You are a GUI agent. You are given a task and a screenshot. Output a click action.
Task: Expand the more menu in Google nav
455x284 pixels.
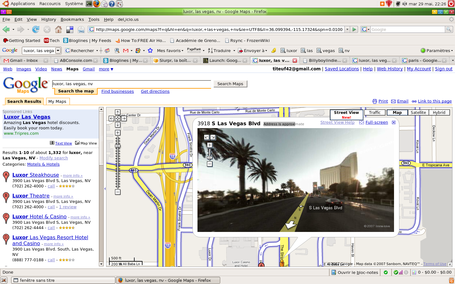point(106,69)
